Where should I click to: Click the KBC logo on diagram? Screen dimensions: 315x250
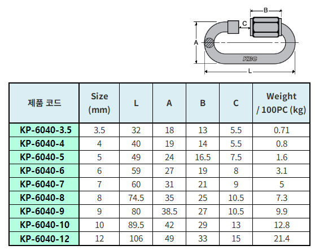pos(250,59)
